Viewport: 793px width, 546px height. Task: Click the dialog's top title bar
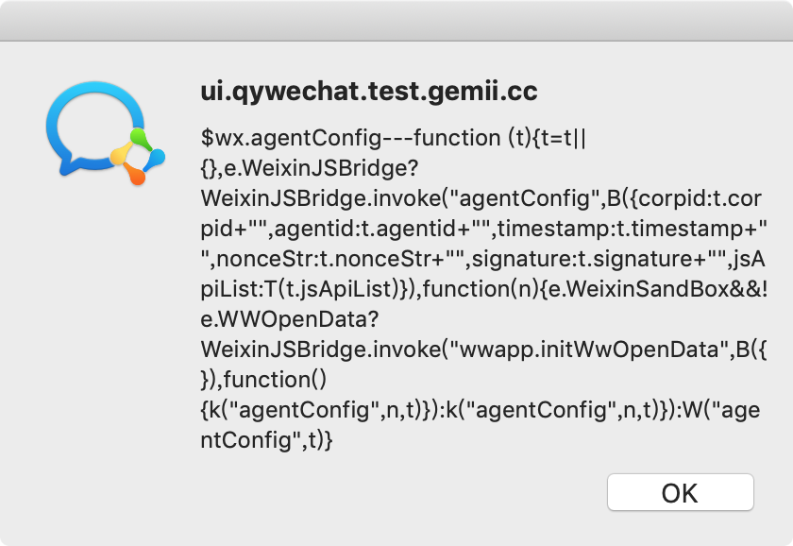[396, 19]
